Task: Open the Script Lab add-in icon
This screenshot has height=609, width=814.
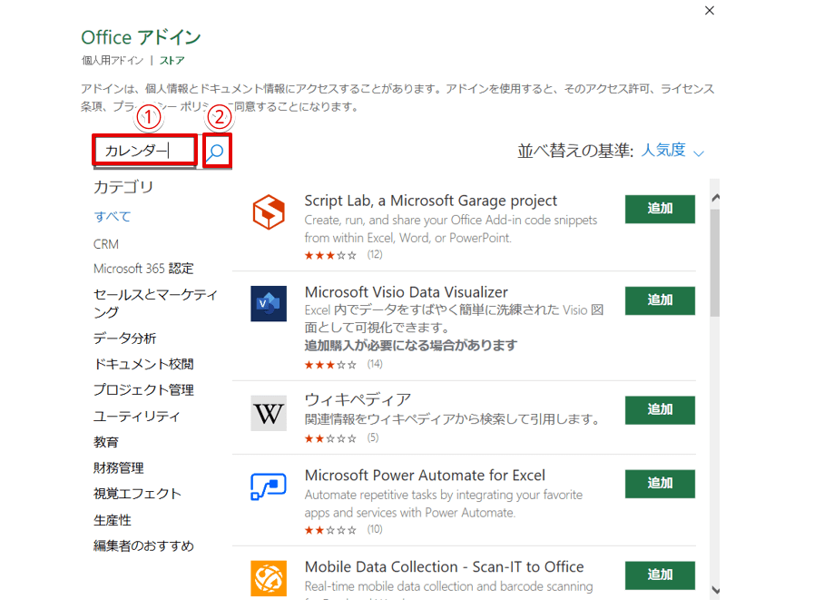Action: (269, 211)
